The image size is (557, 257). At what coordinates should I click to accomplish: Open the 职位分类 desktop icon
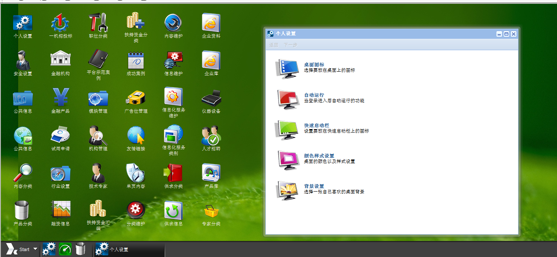[98, 23]
